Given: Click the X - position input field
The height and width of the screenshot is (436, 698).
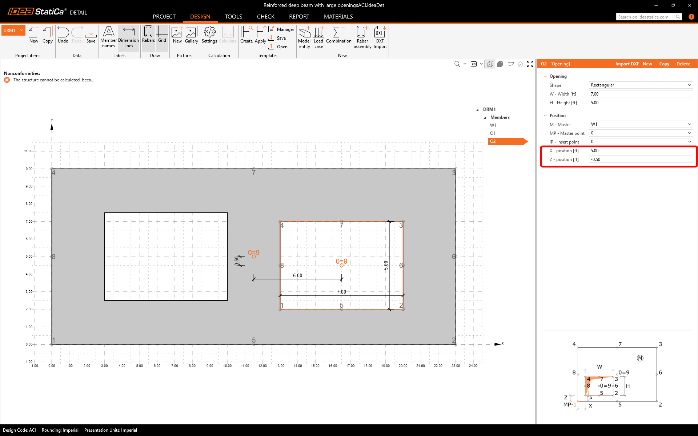Looking at the screenshot, I should click(641, 151).
